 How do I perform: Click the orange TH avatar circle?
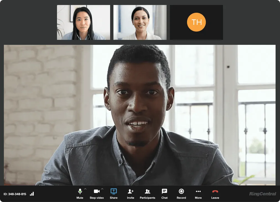point(196,22)
